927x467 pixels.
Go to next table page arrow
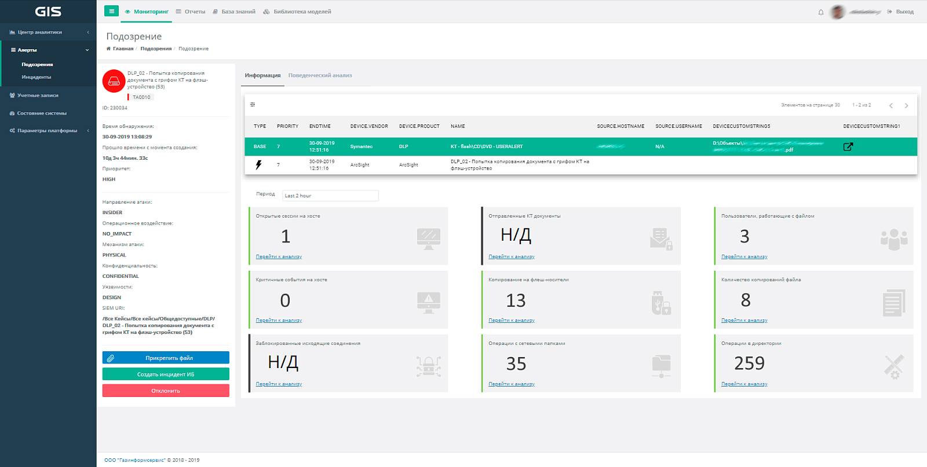click(x=907, y=105)
